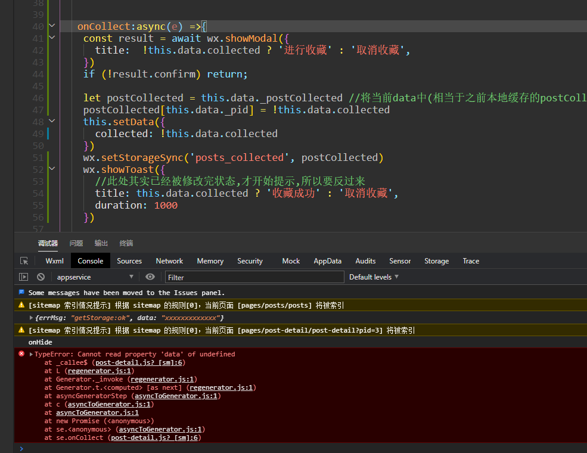Image resolution: width=587 pixels, height=453 pixels.
Task: Click the eye live expression icon
Action: pos(150,277)
